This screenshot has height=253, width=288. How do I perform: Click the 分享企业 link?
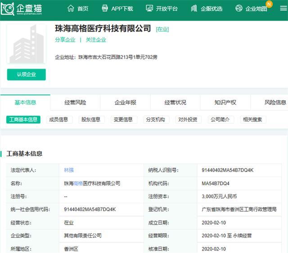65,40
